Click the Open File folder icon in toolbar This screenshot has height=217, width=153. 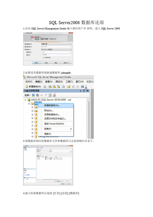[x=68, y=87]
